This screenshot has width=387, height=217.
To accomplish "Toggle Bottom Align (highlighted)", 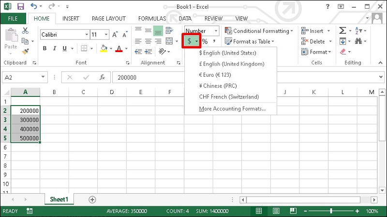I will coord(158,31).
